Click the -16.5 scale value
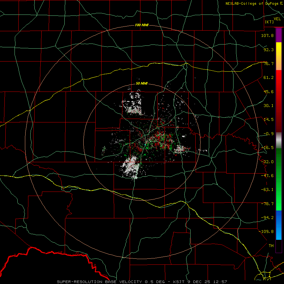 click(267, 148)
